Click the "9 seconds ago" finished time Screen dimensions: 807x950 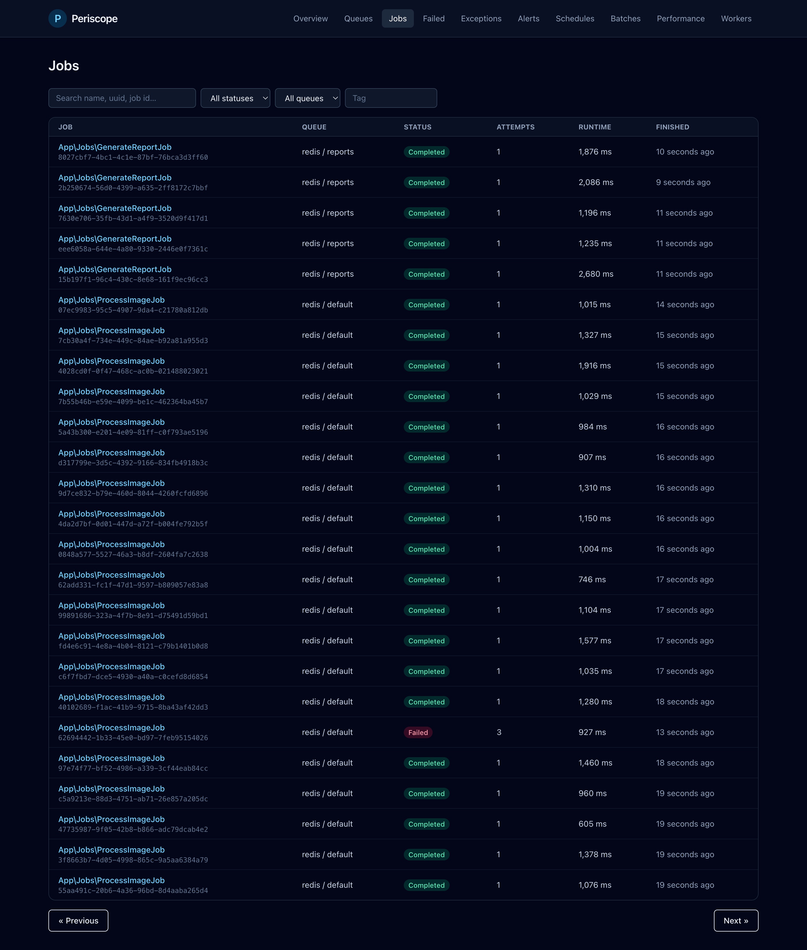683,182
